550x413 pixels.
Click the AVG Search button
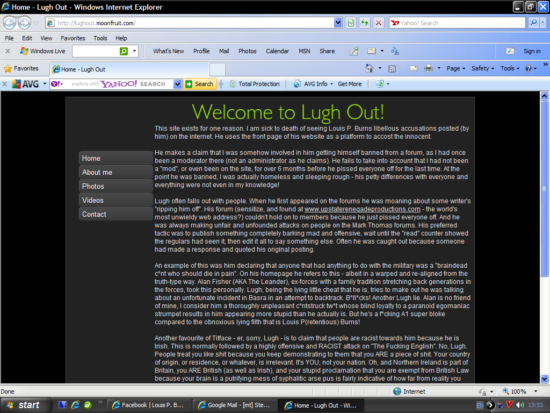pos(199,84)
